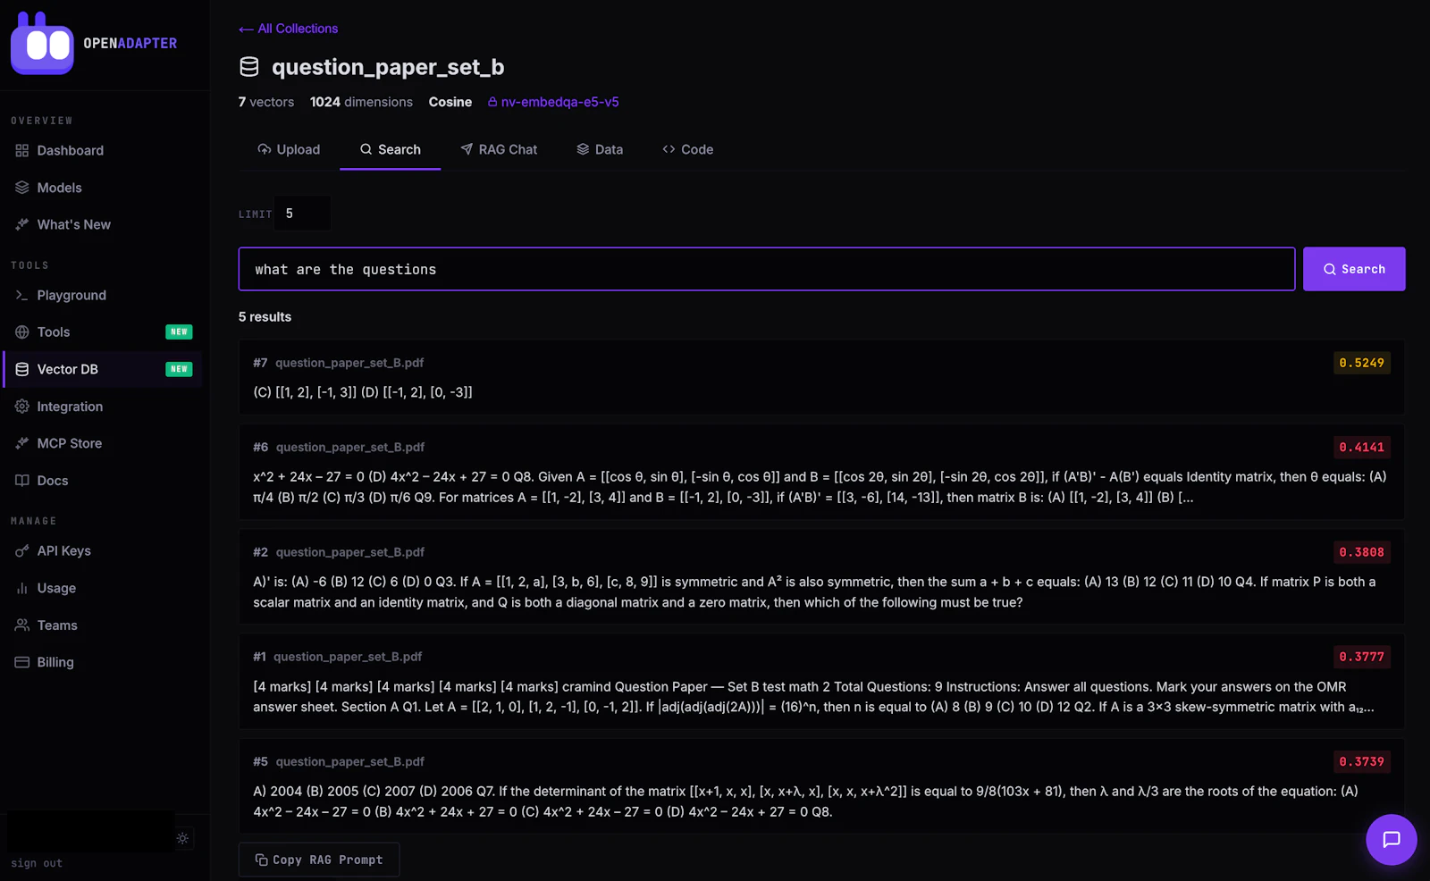
Task: Click the Docs book icon
Action: pos(22,481)
